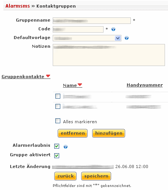Tick the second contact row checkbox

(x=58, y=106)
